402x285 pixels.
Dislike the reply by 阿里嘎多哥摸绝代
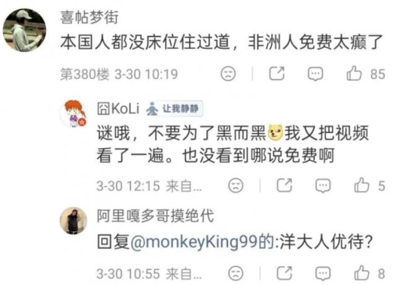(236, 273)
